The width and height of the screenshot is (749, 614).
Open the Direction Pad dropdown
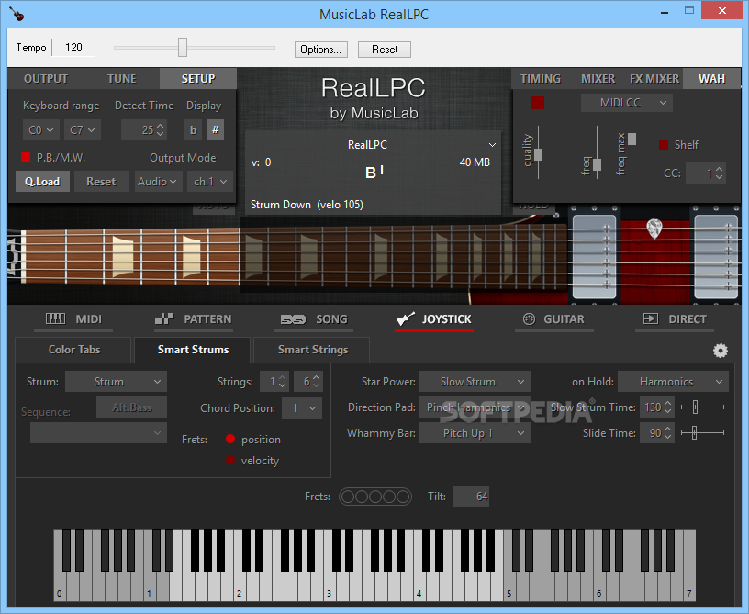[x=475, y=407]
